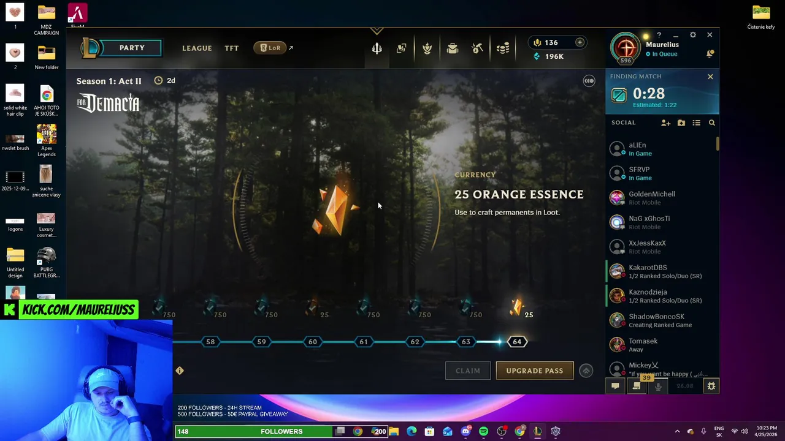785x441 pixels.
Task: Open client settings gear icon
Action: pyautogui.click(x=693, y=35)
